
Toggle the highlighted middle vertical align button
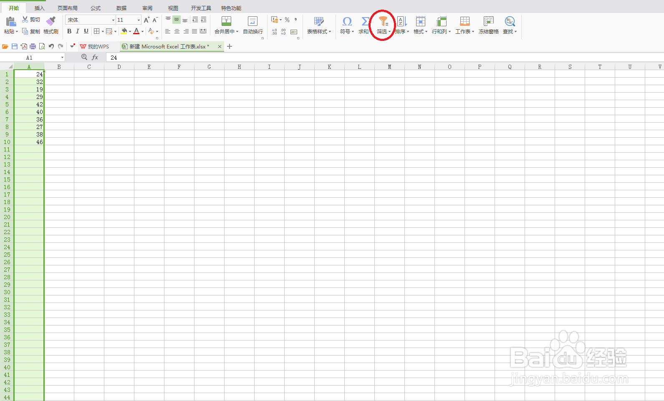[x=177, y=20]
